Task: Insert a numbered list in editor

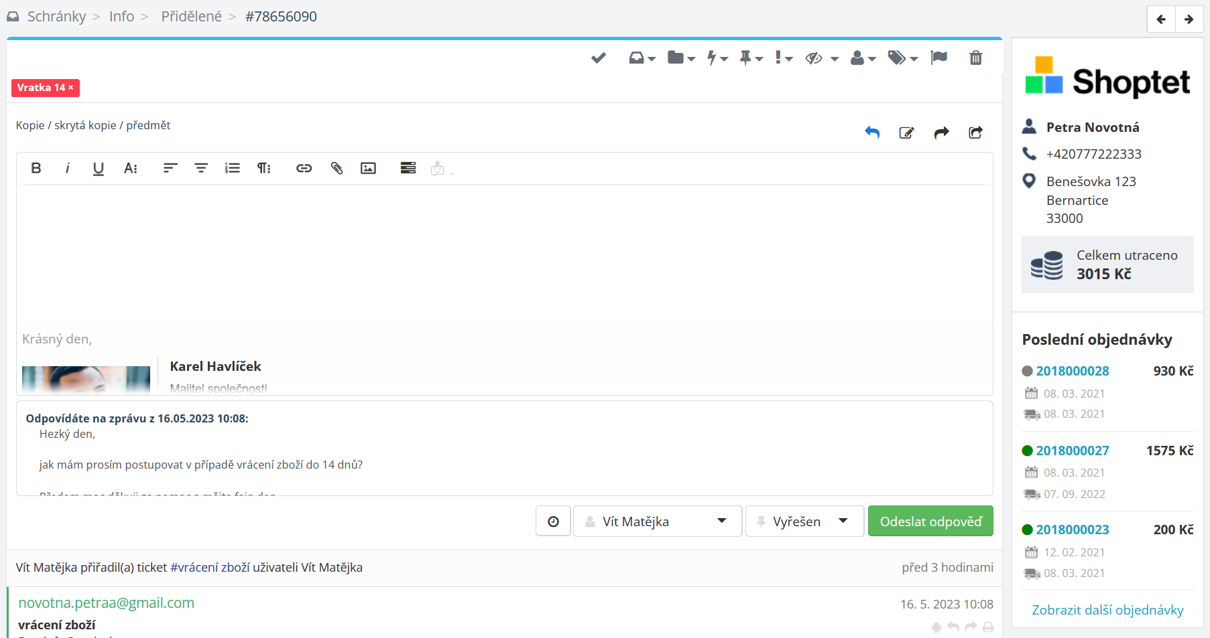Action: pyautogui.click(x=233, y=168)
